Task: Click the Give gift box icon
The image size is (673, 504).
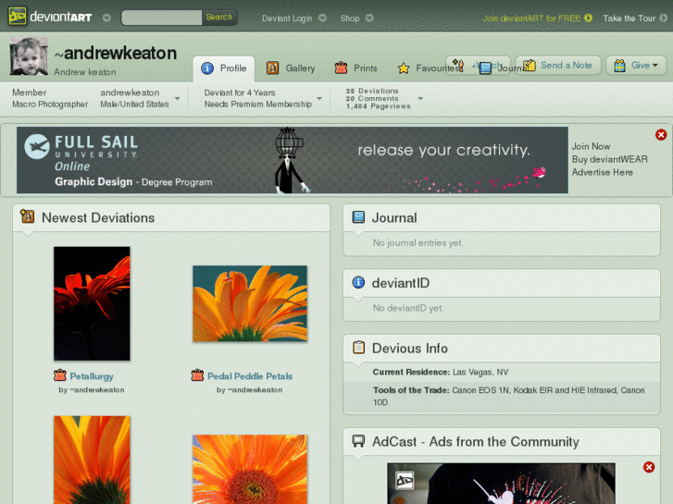Action: (619, 66)
